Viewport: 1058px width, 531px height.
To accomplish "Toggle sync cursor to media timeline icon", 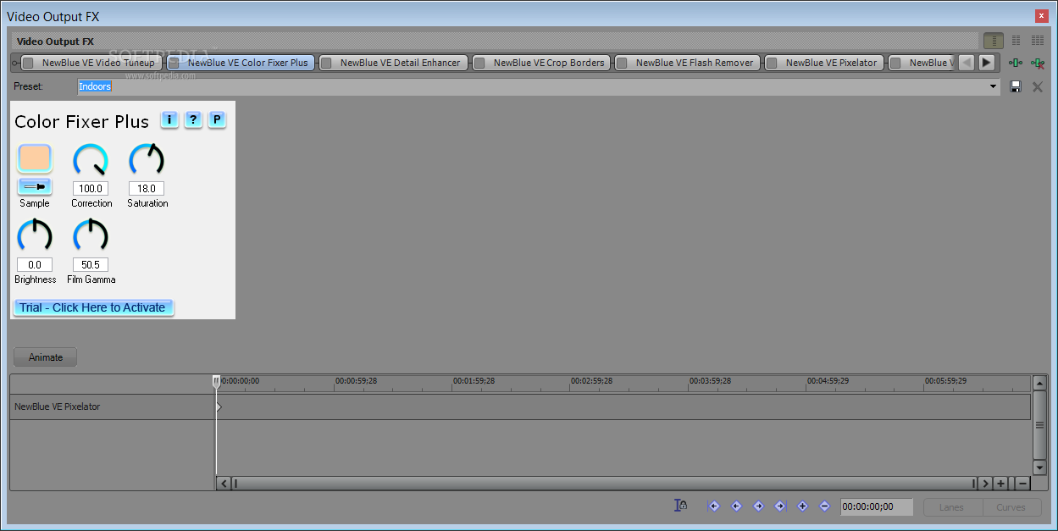I will point(680,506).
